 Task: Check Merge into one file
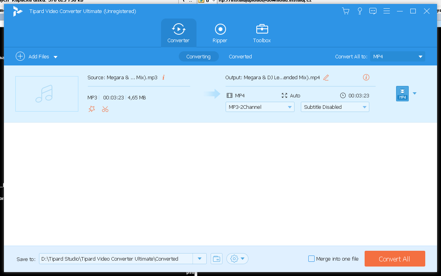pyautogui.click(x=311, y=259)
